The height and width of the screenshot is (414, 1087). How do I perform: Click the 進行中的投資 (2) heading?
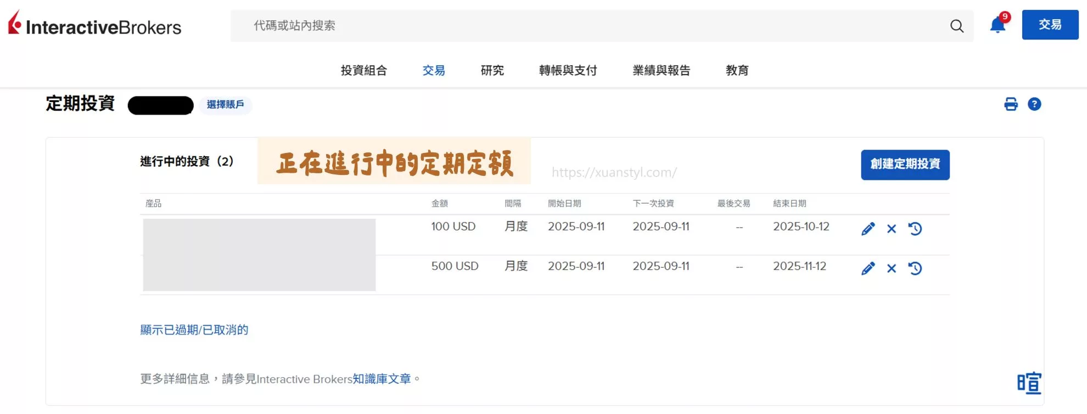(x=187, y=161)
